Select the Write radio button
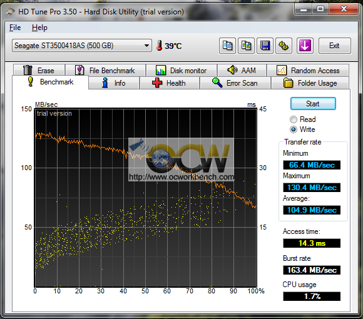 [294, 129]
